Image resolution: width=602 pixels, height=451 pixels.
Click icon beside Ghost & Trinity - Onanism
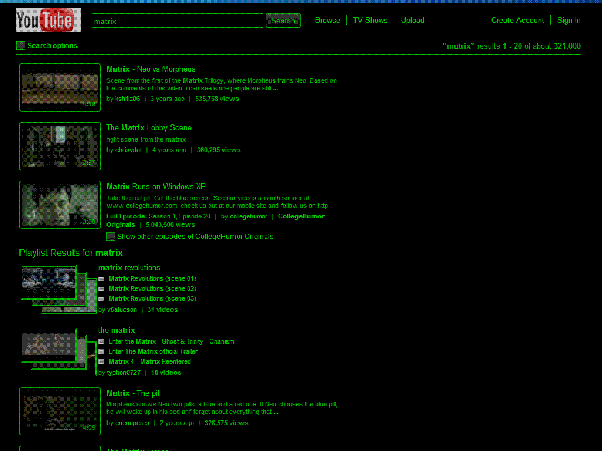[101, 342]
